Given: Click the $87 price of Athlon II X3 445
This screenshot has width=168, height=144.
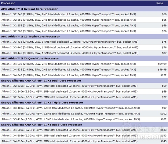Looking at the screenshot, I should click(164, 53).
